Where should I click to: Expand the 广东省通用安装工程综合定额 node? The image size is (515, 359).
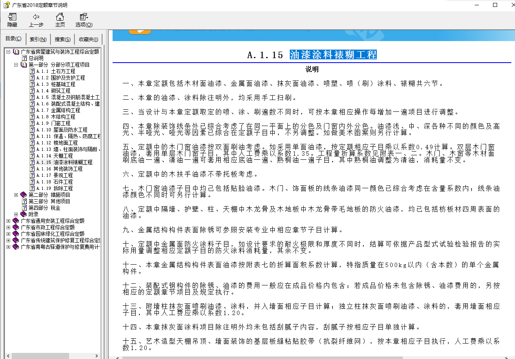tap(8, 221)
